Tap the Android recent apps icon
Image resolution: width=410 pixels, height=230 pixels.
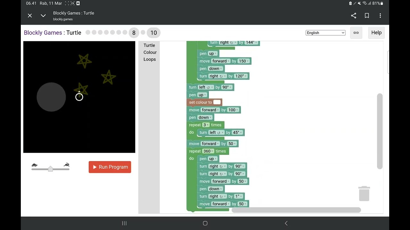pyautogui.click(x=124, y=223)
